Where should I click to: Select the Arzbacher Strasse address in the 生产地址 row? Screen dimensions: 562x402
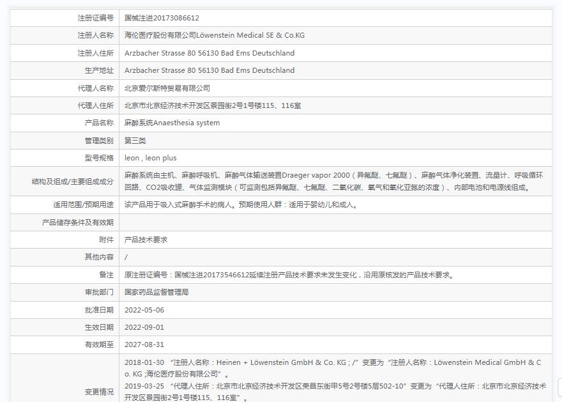[209, 70]
